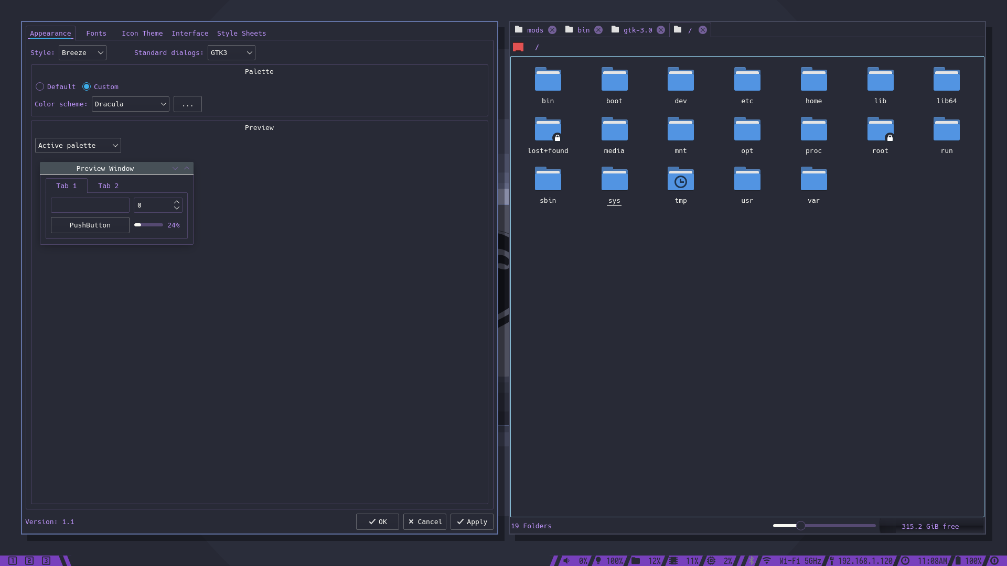Image resolution: width=1007 pixels, height=566 pixels.
Task: Select the Custom palette radio button
Action: (x=87, y=87)
